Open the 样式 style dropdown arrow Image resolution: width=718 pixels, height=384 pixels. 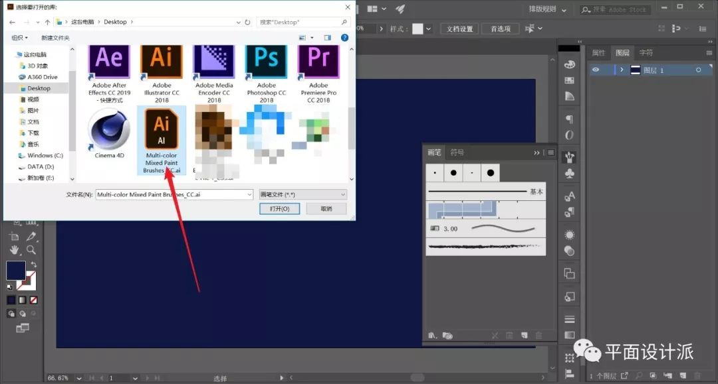pyautogui.click(x=428, y=29)
